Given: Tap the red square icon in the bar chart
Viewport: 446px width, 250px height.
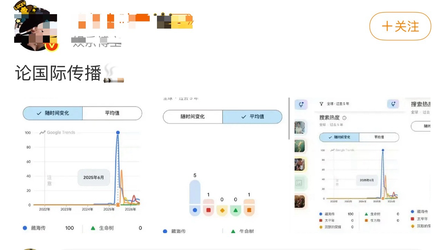Looking at the screenshot, I should (208, 210).
